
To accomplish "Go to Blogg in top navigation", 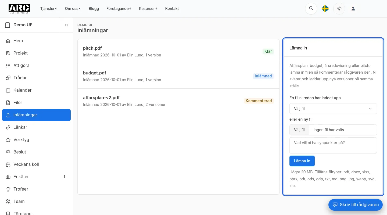I will point(94,9).
